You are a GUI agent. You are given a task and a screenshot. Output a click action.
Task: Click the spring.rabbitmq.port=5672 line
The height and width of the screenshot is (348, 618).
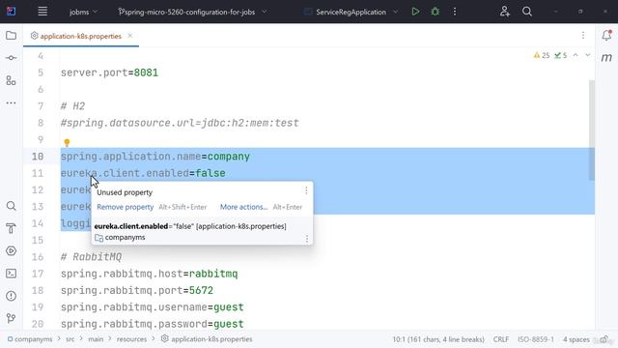point(137,290)
